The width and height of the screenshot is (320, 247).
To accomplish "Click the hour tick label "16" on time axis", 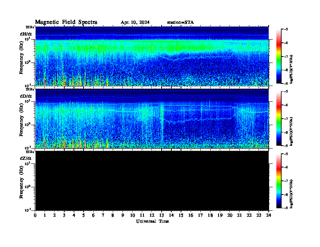I will tap(191, 216).
